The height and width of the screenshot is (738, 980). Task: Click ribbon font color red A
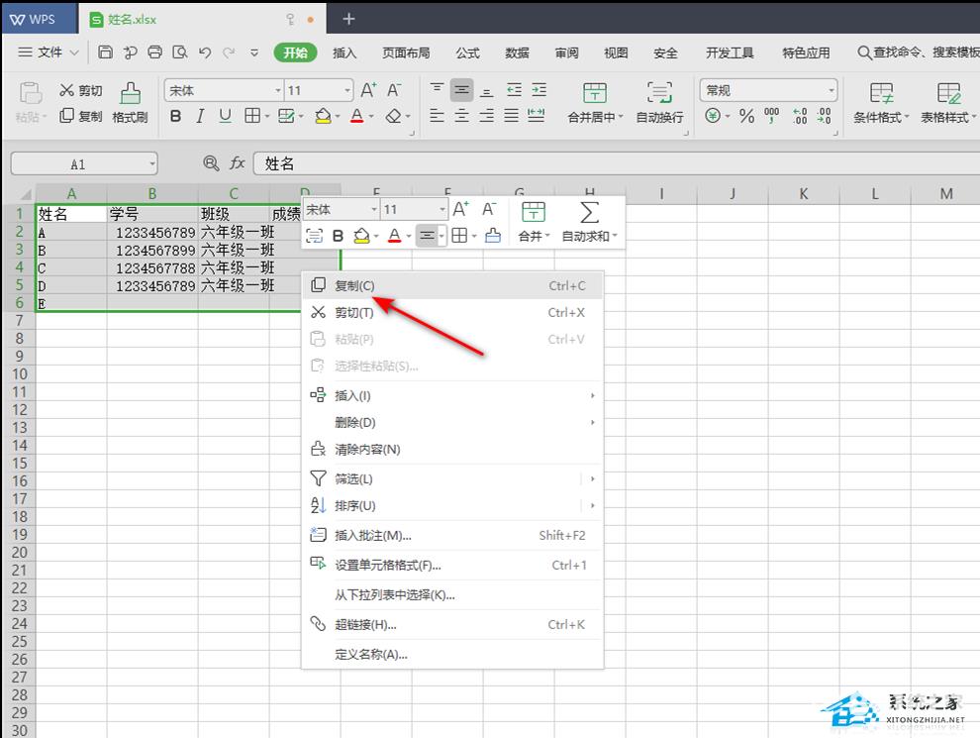click(x=357, y=116)
